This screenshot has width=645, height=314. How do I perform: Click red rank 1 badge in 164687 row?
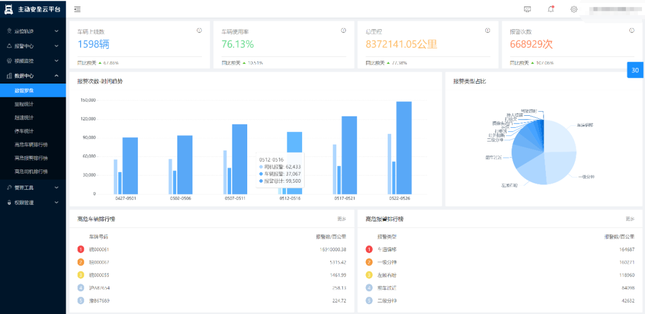click(x=369, y=250)
